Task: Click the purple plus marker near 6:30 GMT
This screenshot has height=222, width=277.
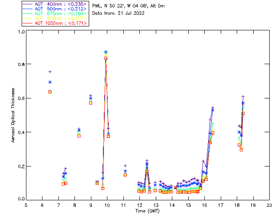Action: (x=50, y=72)
